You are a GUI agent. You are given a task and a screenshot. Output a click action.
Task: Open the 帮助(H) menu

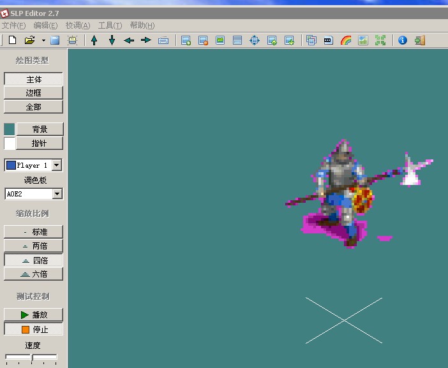point(142,26)
